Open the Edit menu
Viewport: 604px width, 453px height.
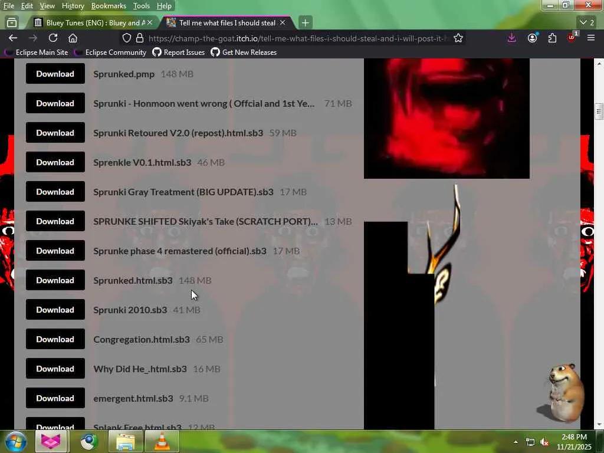(27, 6)
